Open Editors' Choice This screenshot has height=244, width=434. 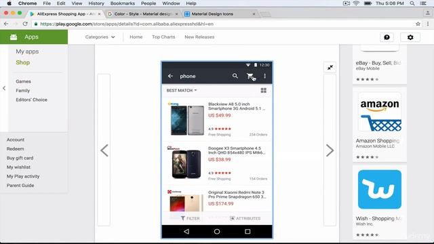(31, 100)
